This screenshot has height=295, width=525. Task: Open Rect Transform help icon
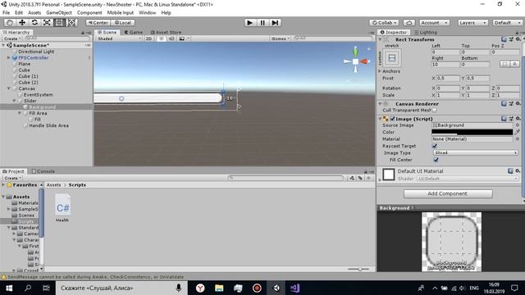(504, 39)
